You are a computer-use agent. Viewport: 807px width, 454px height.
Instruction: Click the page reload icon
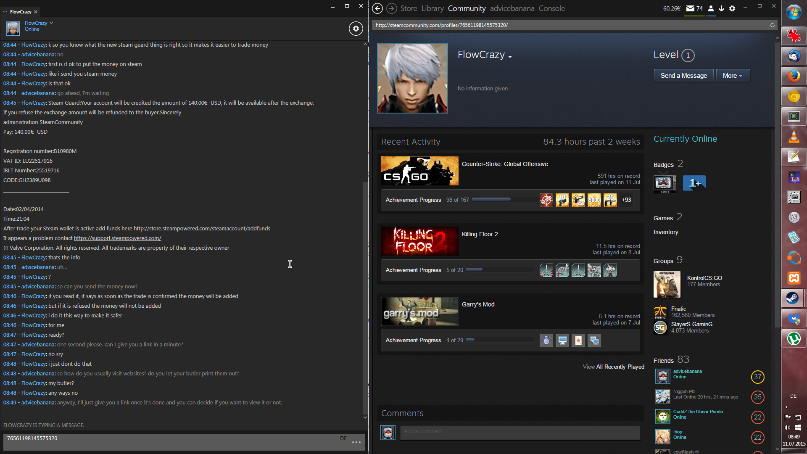coord(772,25)
